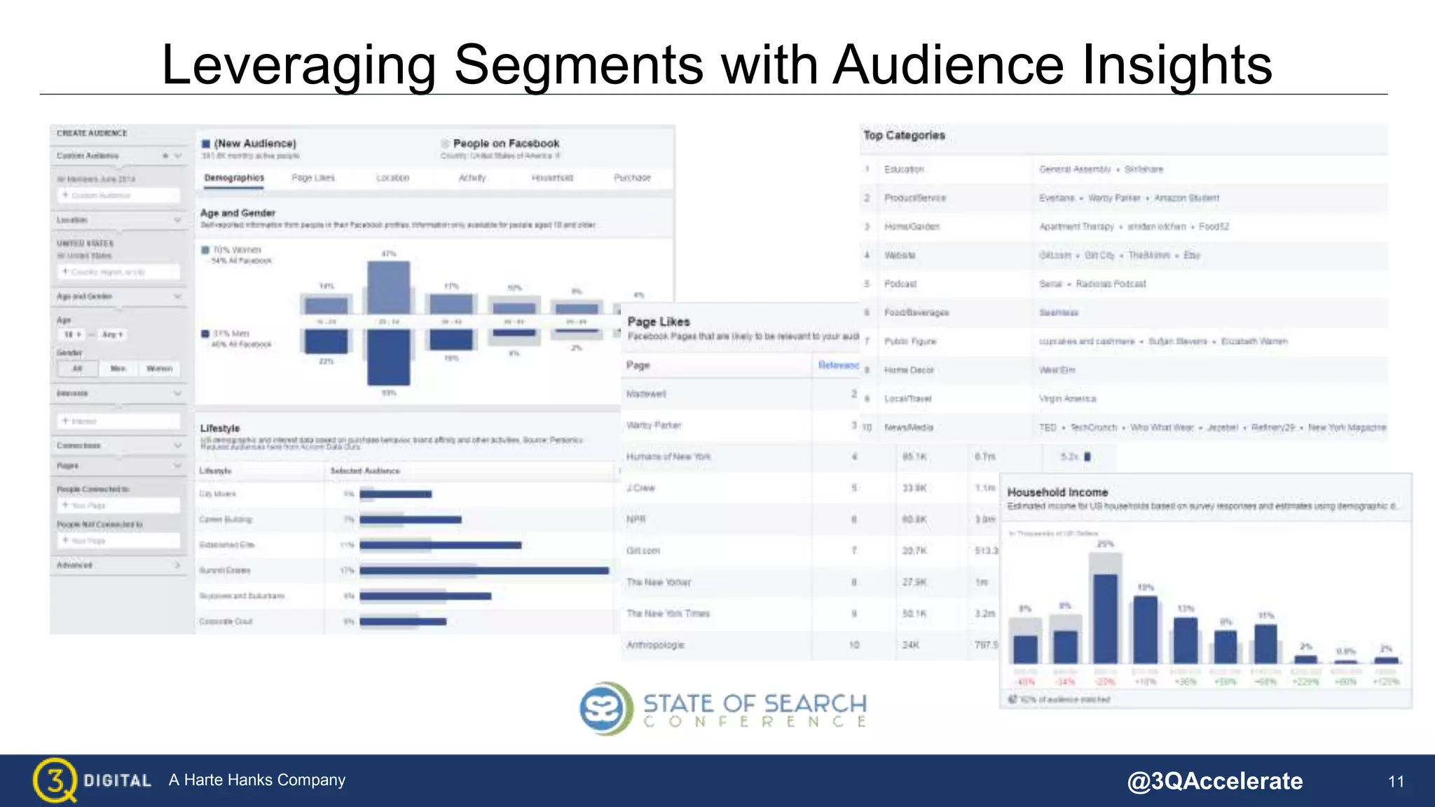This screenshot has height=807, width=1435.
Task: Click A Harte Hanks Company text
Action: pyautogui.click(x=257, y=780)
